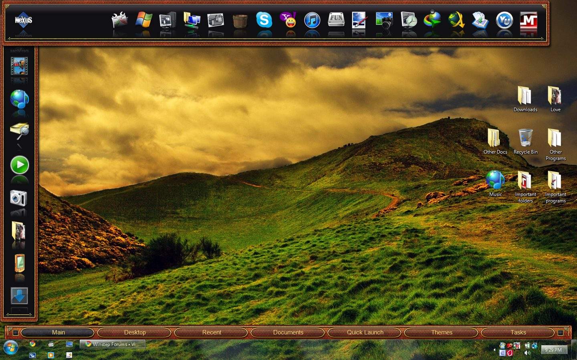
Task: Launch Skype from the Nexus dock
Action: pyautogui.click(x=264, y=20)
